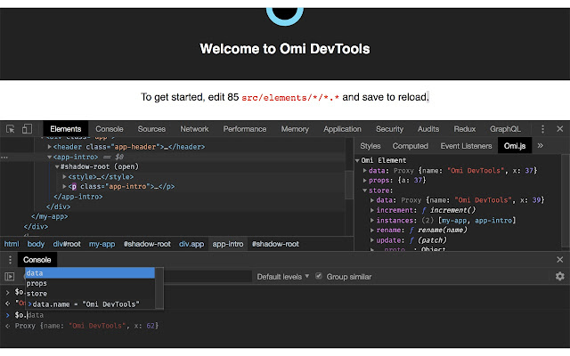This screenshot has height=356, width=570.
Task: Open Event Listeners sidebar tab
Action: click(x=466, y=146)
